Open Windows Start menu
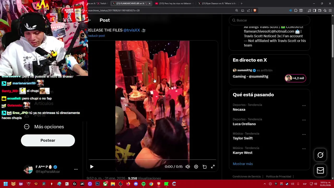This screenshot has height=188, width=334. click(x=5, y=184)
